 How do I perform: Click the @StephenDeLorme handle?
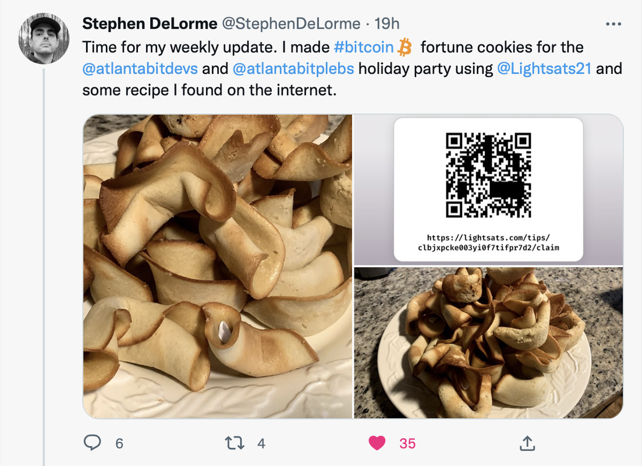click(290, 24)
